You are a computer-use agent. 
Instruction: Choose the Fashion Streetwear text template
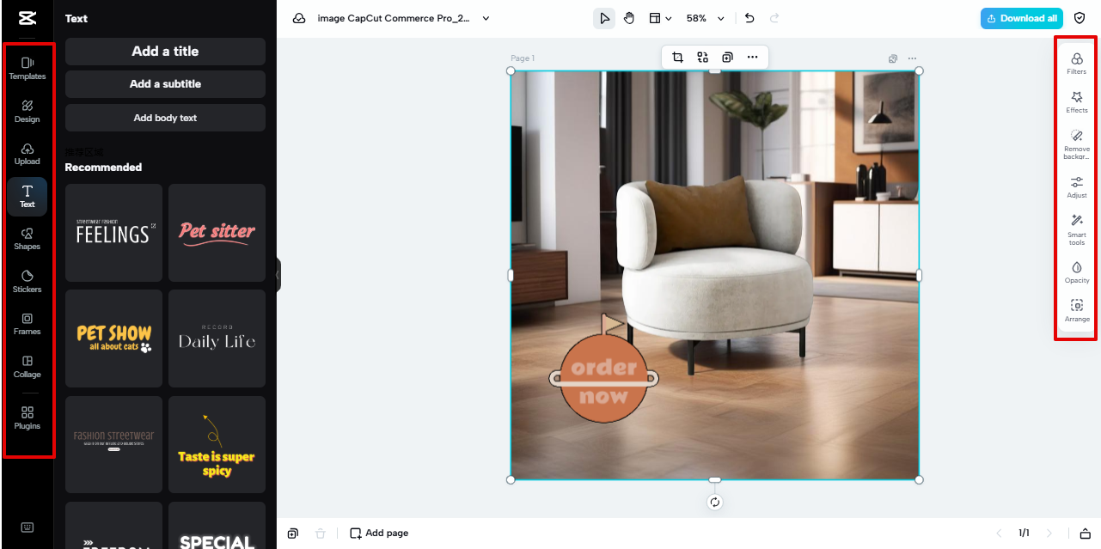tap(113, 444)
